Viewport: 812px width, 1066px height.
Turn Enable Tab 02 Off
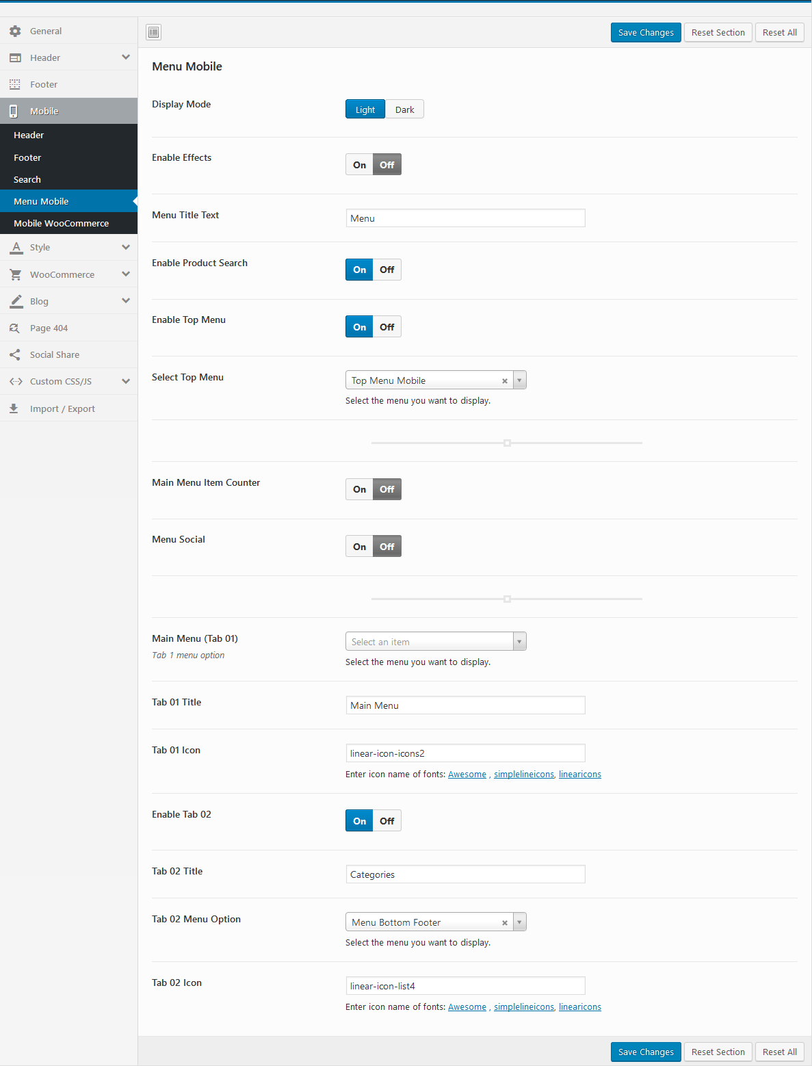(387, 821)
